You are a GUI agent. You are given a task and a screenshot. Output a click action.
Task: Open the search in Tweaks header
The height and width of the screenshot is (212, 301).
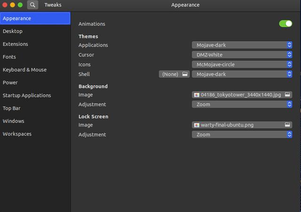coord(32,5)
